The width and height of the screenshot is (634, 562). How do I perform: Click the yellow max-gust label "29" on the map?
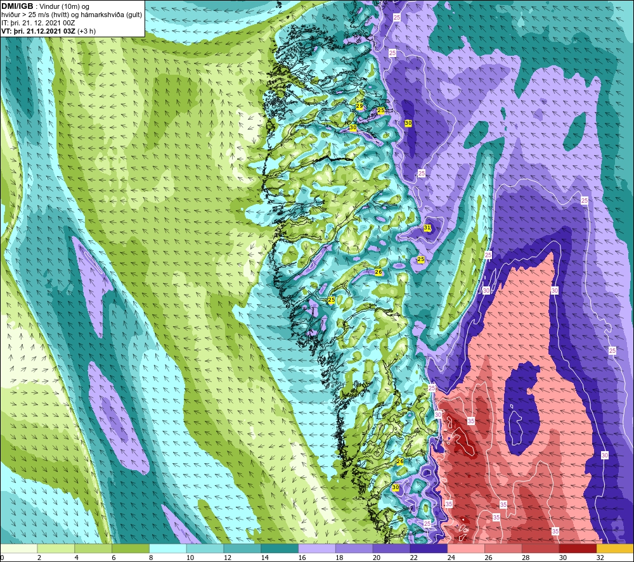click(x=359, y=106)
